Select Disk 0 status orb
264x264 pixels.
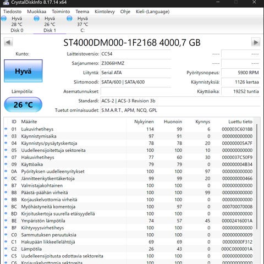tap(4, 19)
